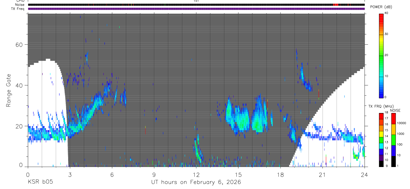This screenshot has width=410, height=189.
Task: Click the noise legend value 1000
Action: (401, 134)
